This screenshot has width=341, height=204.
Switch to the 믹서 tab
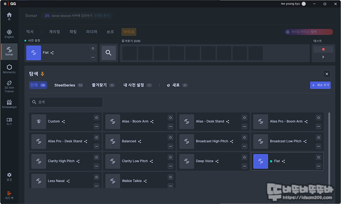[x=30, y=32]
